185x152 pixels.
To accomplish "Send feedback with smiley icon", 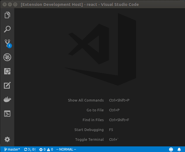I will [x=171, y=149].
